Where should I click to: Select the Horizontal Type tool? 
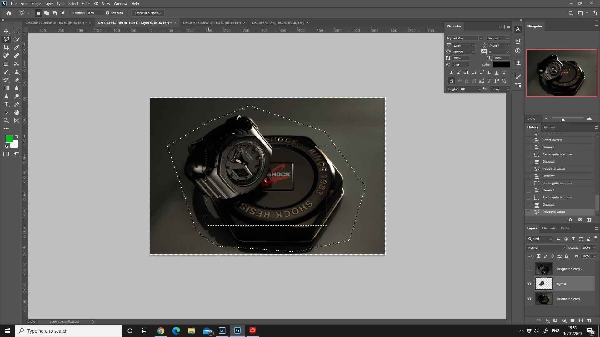(x=6, y=105)
